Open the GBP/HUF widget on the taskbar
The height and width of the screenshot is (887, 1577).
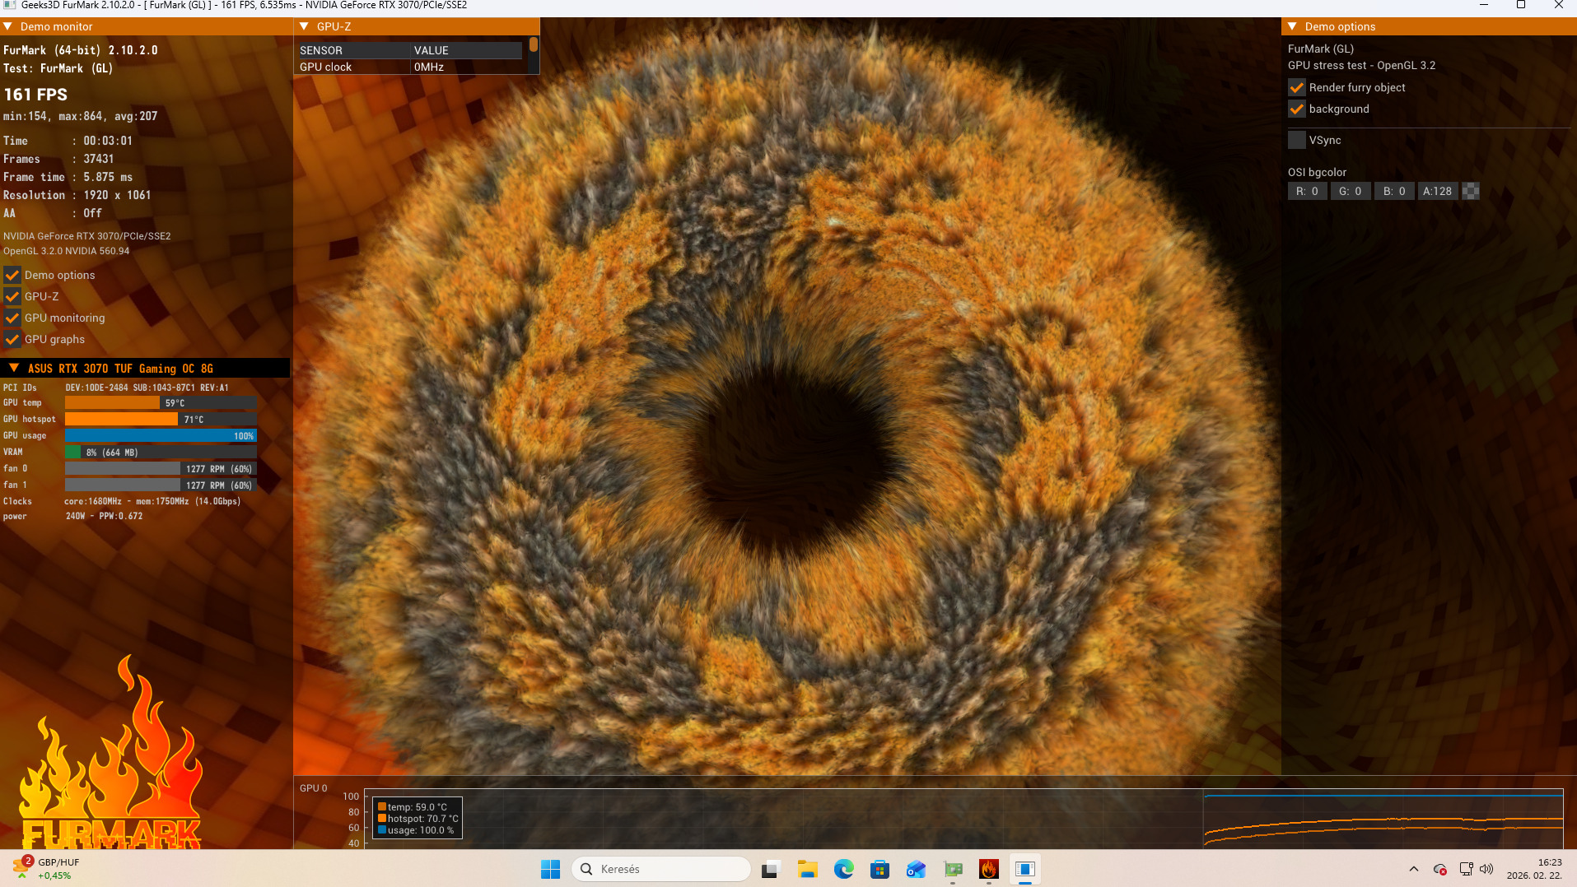click(x=46, y=869)
